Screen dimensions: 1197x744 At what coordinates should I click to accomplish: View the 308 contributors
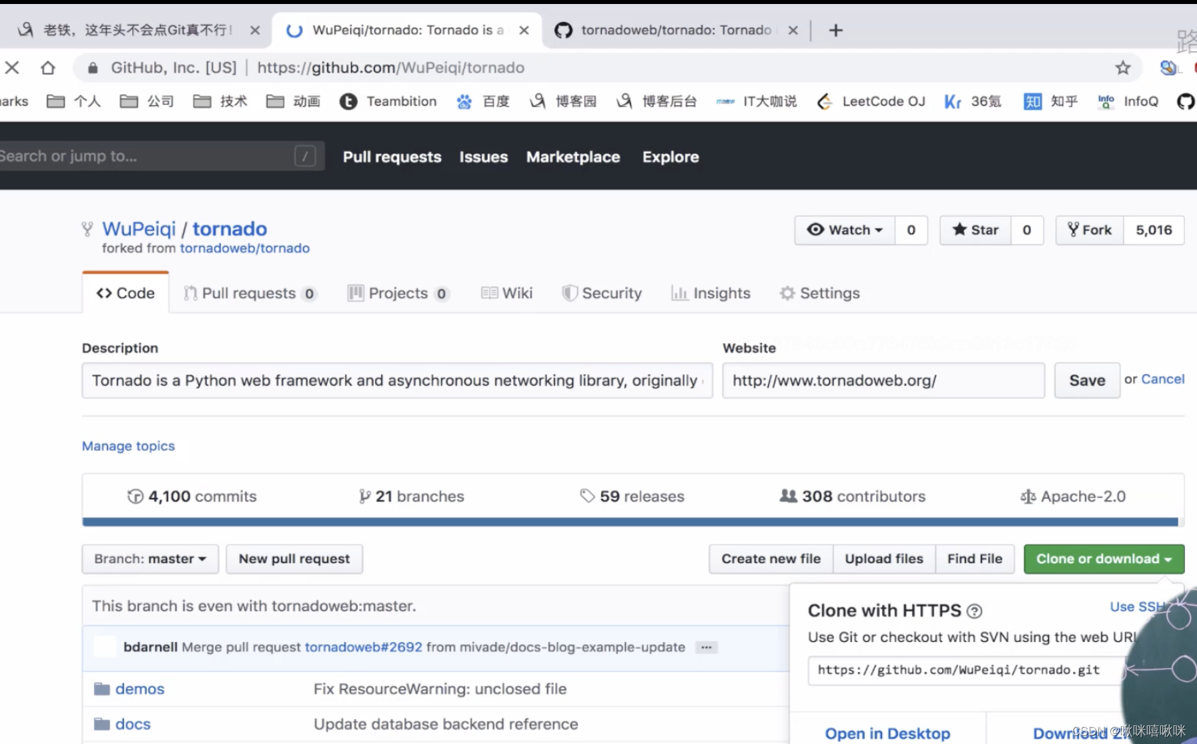pyautogui.click(x=853, y=497)
